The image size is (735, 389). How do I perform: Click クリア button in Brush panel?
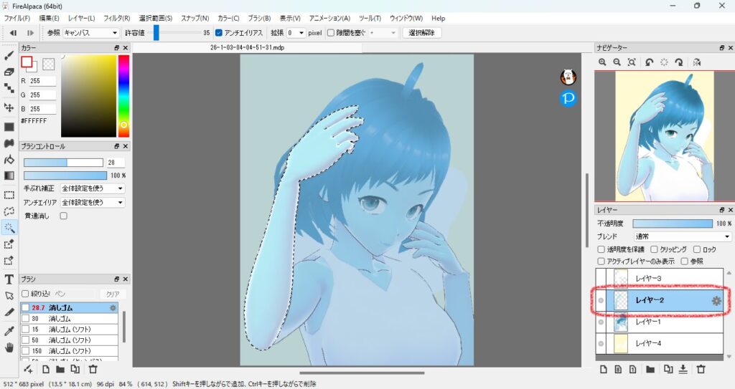113,294
